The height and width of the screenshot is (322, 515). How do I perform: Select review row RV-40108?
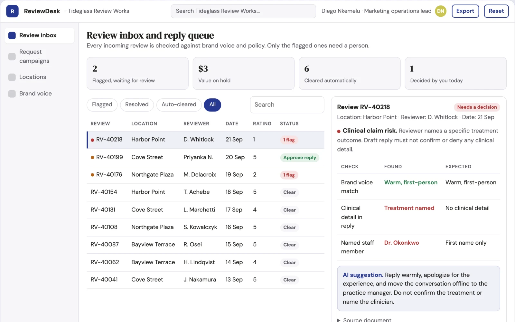coord(205,227)
